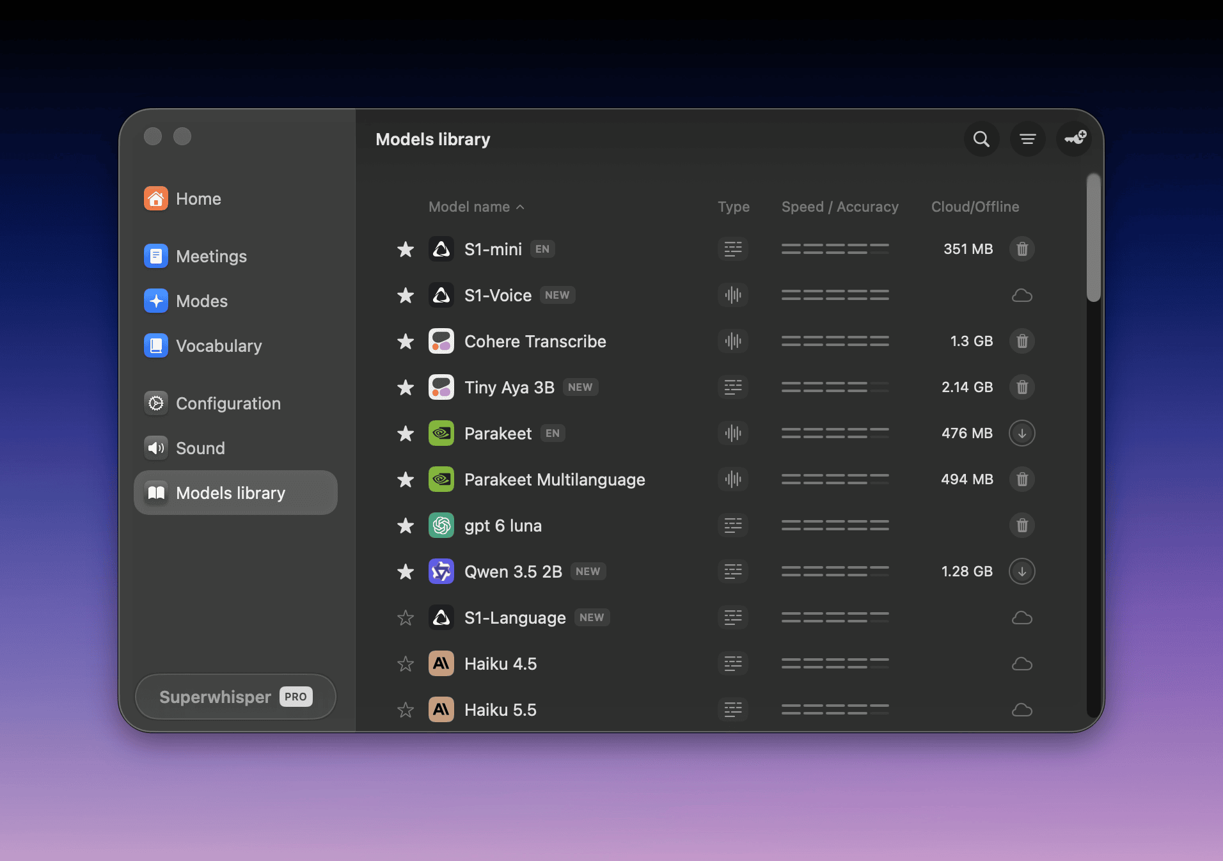This screenshot has height=861, width=1223.
Task: Toggle favorite star for Qwen 3.5 2B
Action: coord(406,571)
